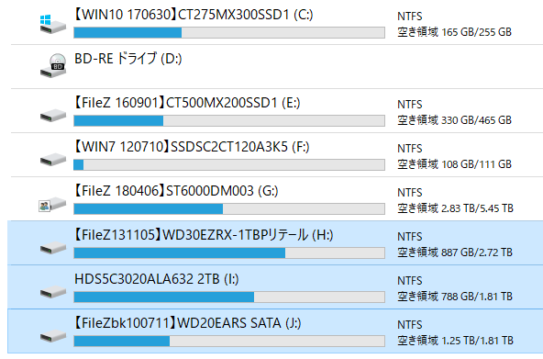Select the Windows C: drive icon
Image resolution: width=543 pixels, height=359 pixels.
(52, 24)
